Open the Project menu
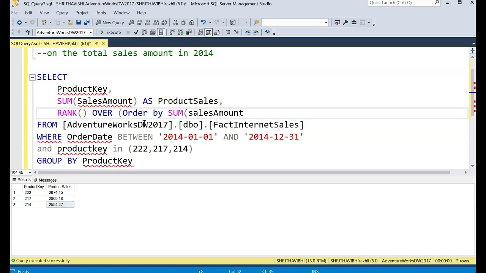This screenshot has height=273, width=486. tap(82, 13)
